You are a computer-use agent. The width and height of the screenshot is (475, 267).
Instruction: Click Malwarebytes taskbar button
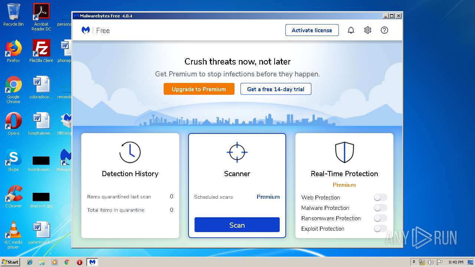pos(92,262)
